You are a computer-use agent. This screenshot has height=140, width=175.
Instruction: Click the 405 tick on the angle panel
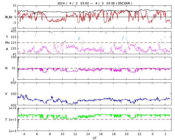13,31
